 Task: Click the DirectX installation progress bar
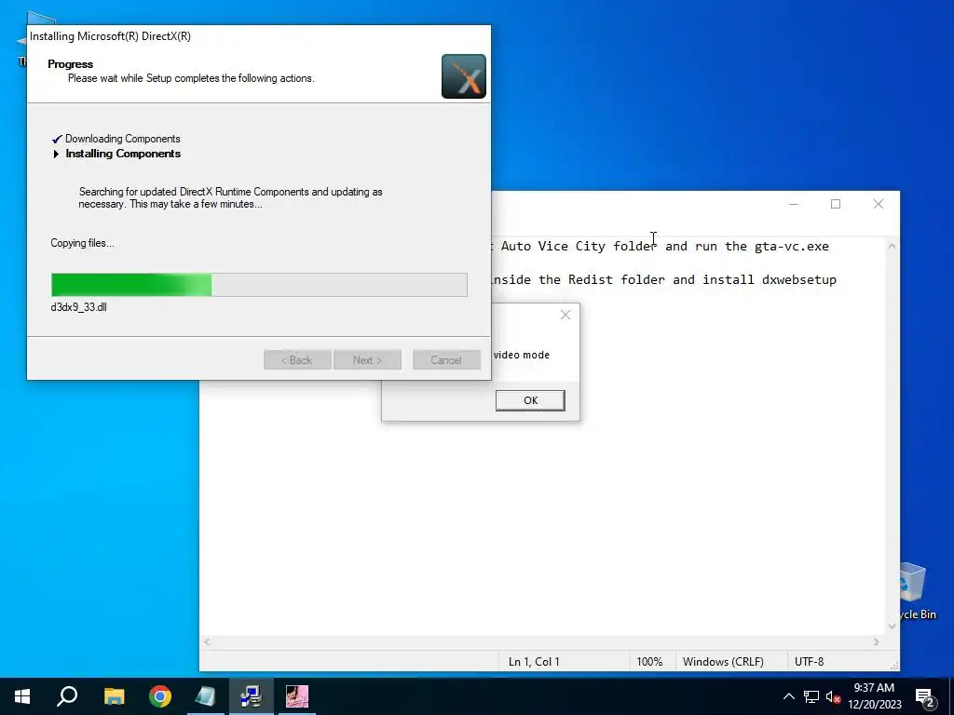pyautogui.click(x=259, y=285)
